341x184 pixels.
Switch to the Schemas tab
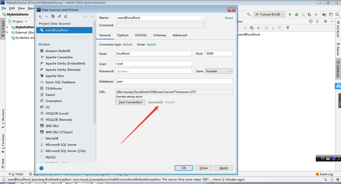point(160,35)
